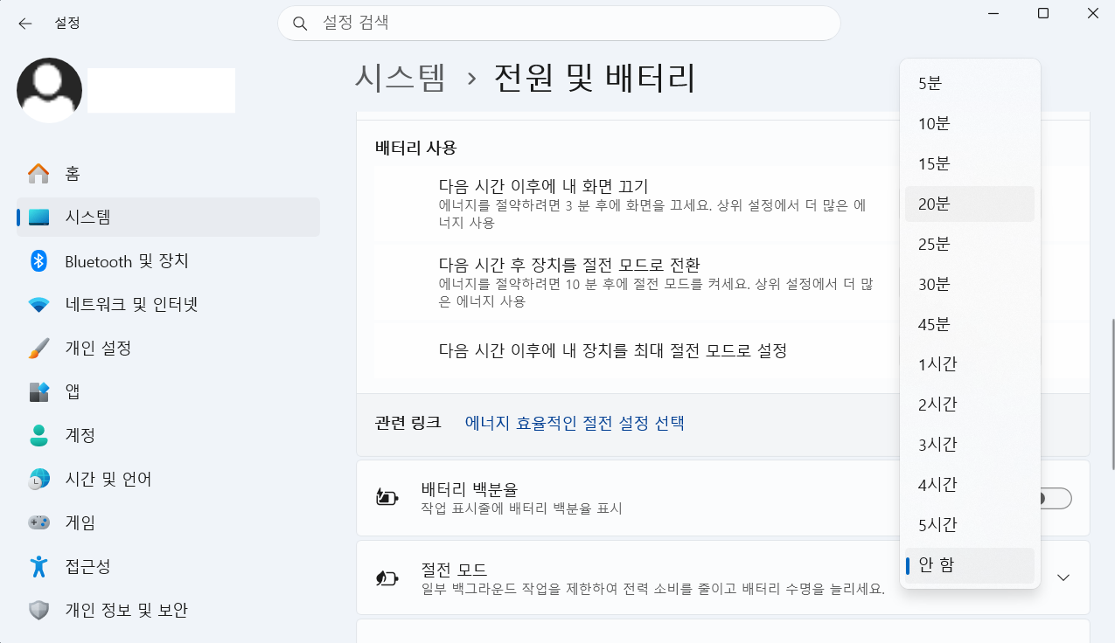1115x643 pixels.
Task: Toggle the 배터리 백분율 switch
Action: pos(1054,499)
